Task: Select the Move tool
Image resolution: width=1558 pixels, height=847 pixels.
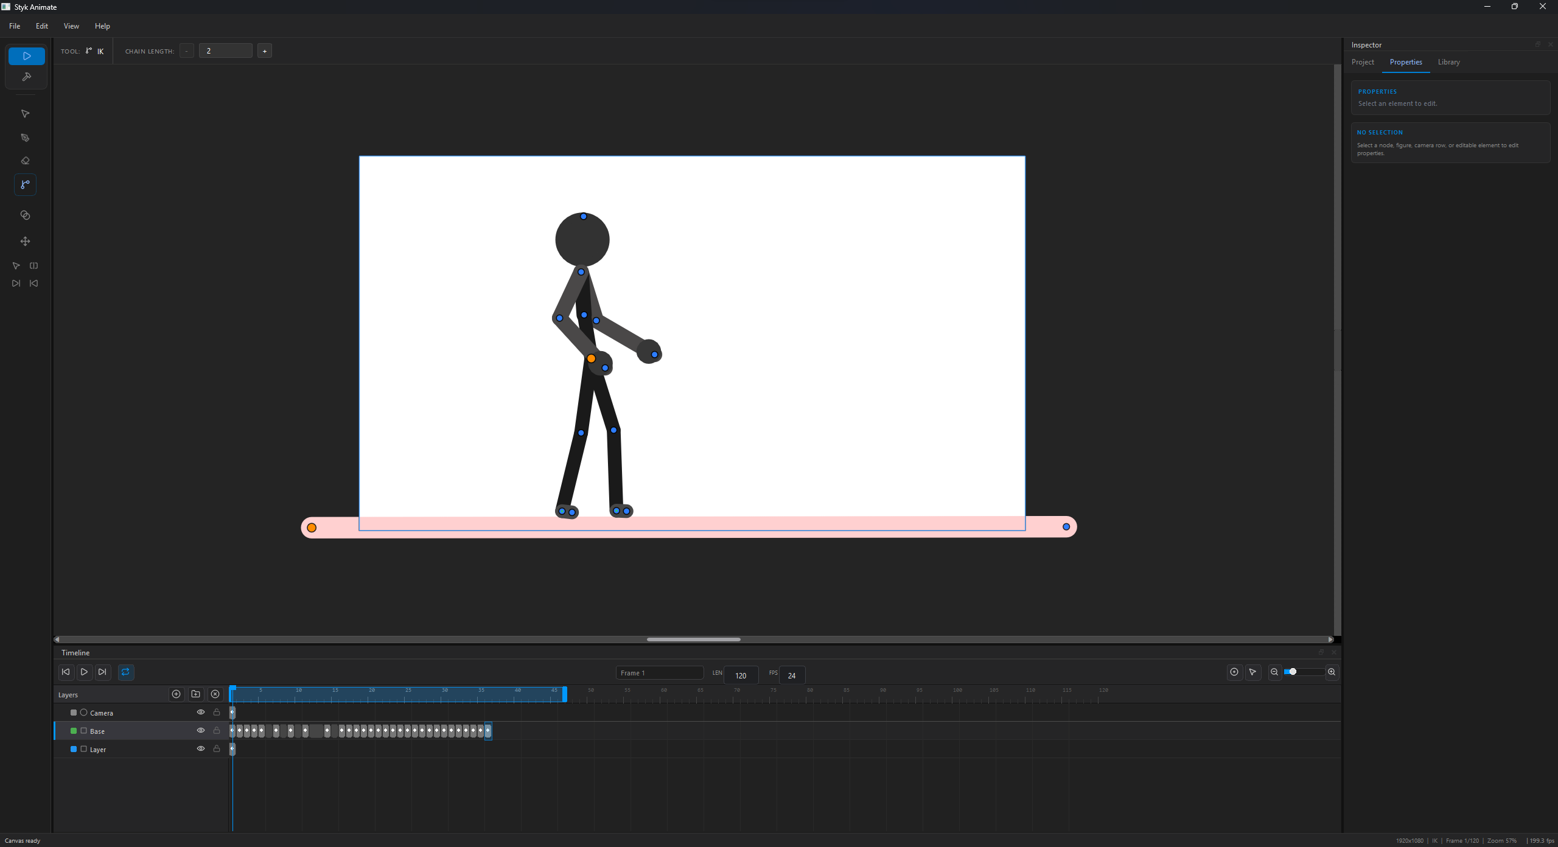Action: pos(25,242)
